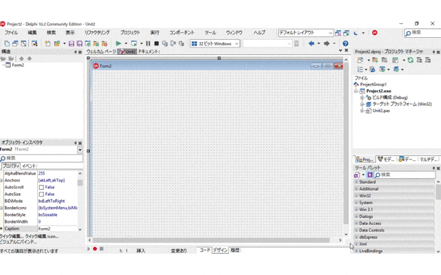Open the 編集 menu
Image resolution: width=441 pixels, height=275 pixels.
coord(32,32)
